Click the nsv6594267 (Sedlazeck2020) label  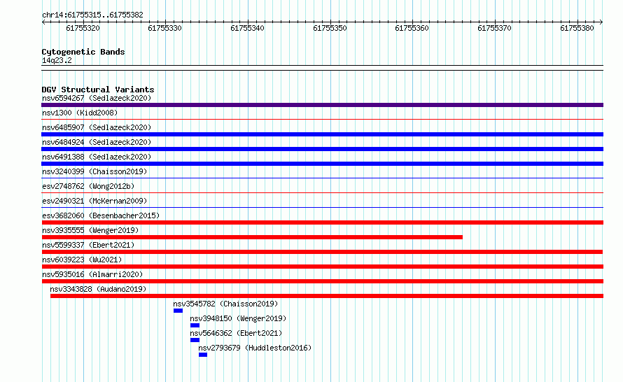(97, 98)
